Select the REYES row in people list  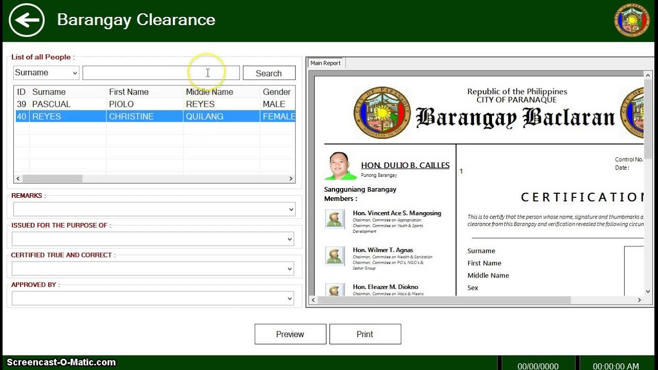[154, 117]
